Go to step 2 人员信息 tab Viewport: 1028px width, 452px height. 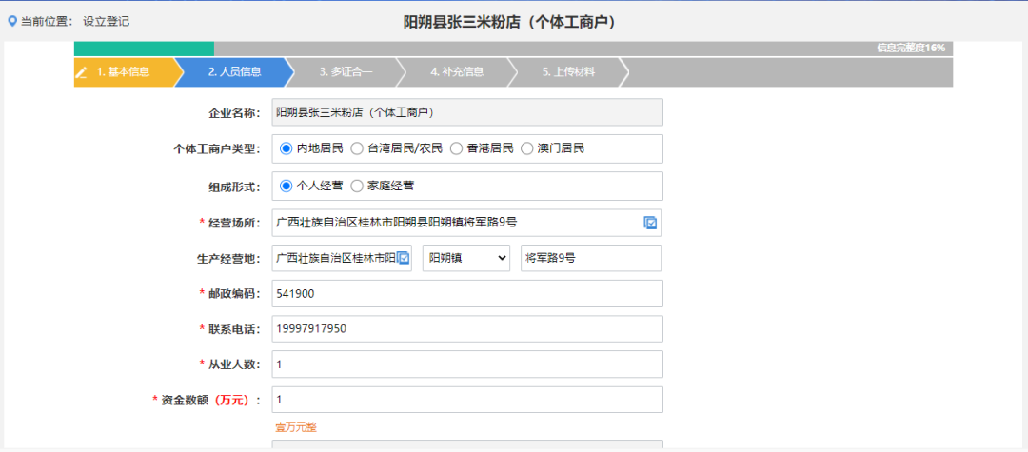pos(234,71)
